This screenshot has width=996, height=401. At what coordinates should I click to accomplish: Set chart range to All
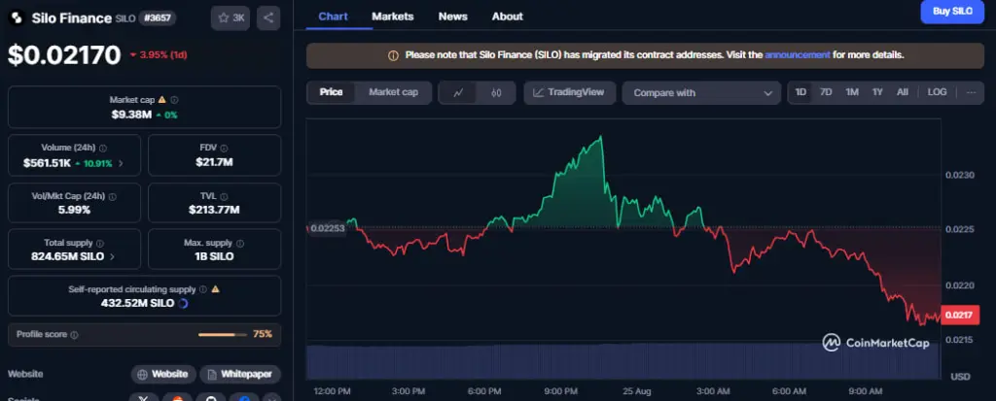click(902, 92)
